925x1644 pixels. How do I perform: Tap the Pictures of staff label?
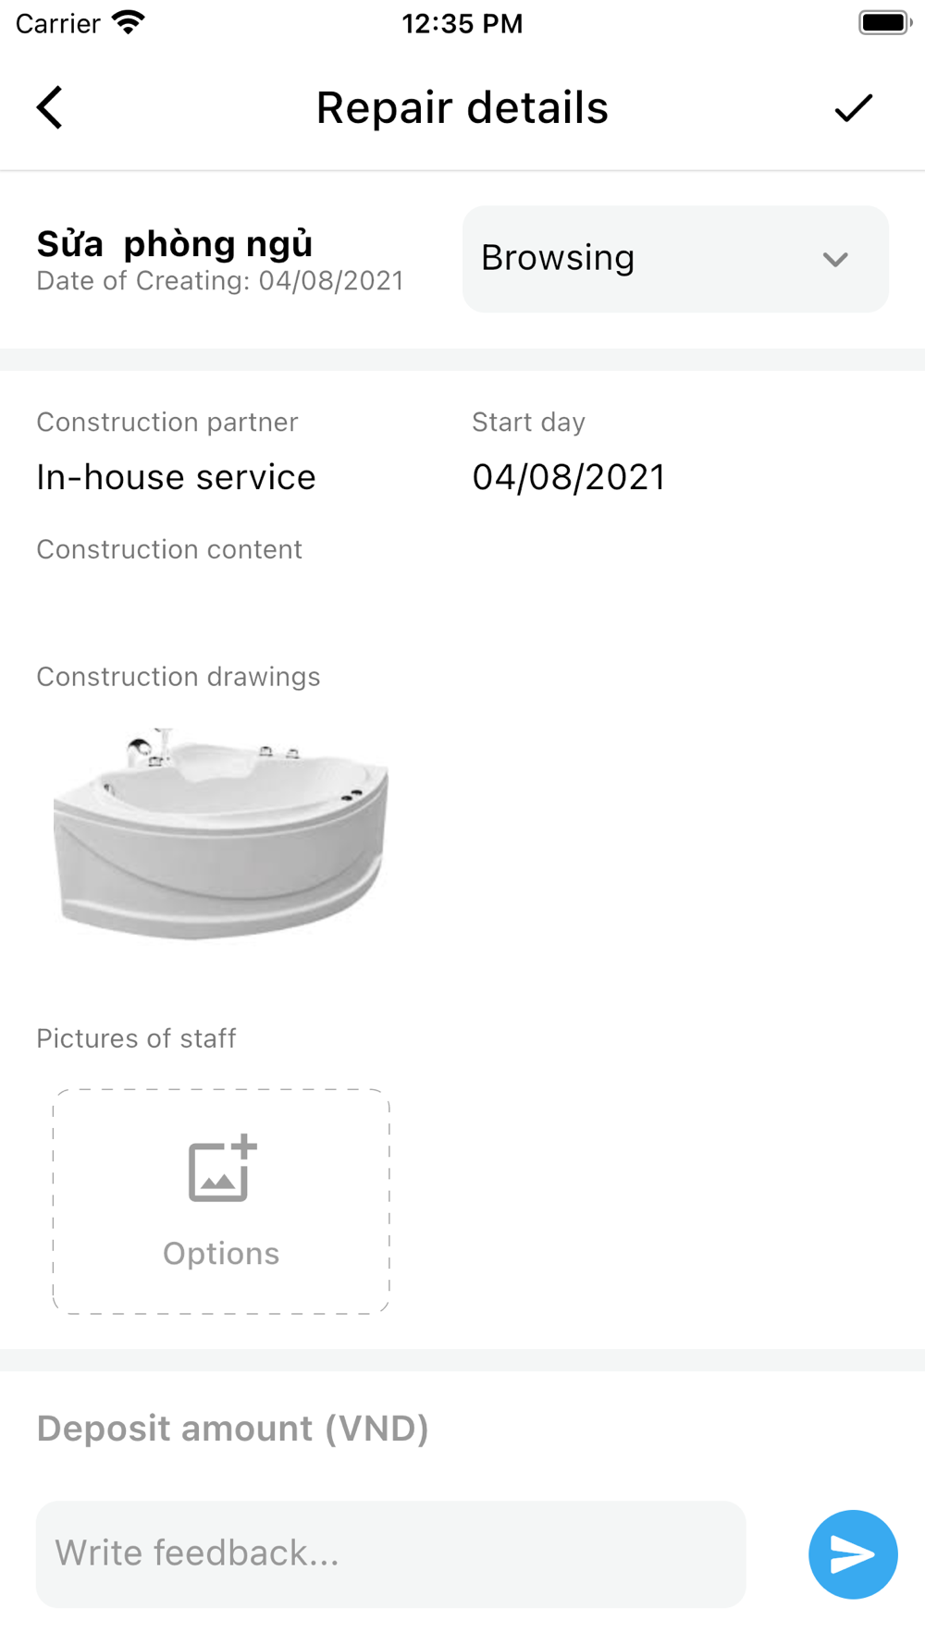tap(136, 1038)
